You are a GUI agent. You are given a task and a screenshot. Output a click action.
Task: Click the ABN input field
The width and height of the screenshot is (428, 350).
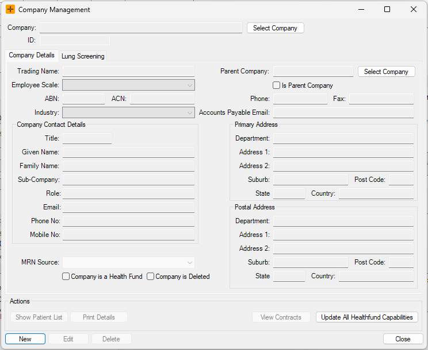tap(83, 99)
